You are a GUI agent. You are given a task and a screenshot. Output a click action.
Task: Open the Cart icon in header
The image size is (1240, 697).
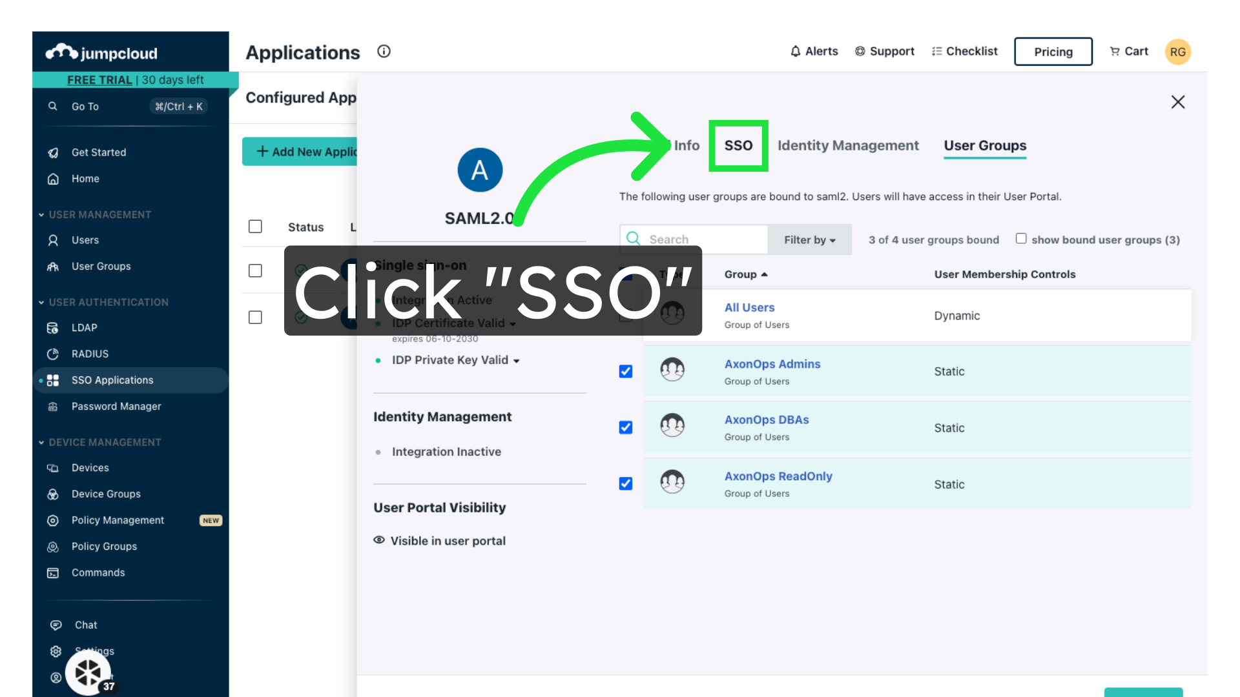point(1115,52)
